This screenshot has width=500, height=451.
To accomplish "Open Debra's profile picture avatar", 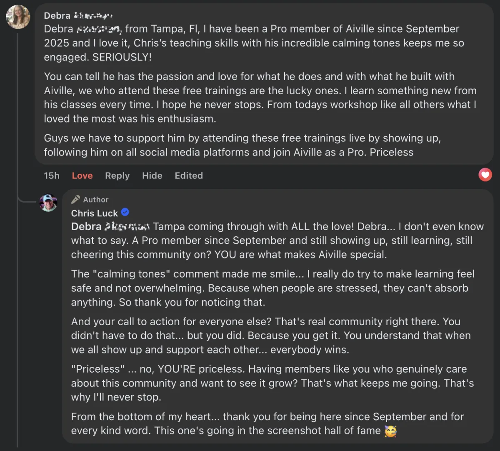I will [x=18, y=17].
